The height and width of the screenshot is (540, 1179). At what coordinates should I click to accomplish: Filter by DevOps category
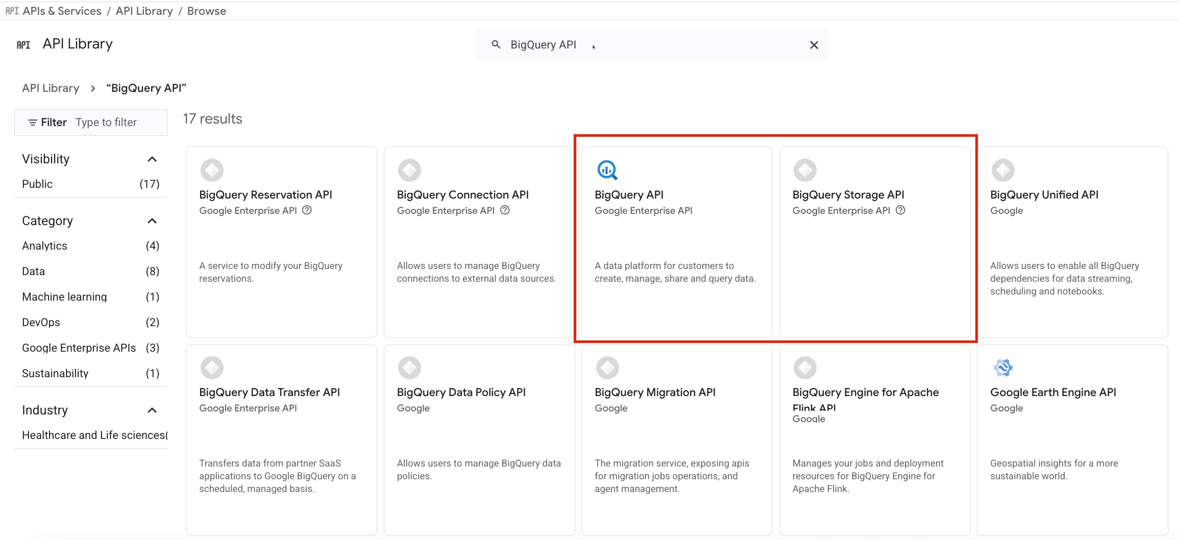click(91, 322)
